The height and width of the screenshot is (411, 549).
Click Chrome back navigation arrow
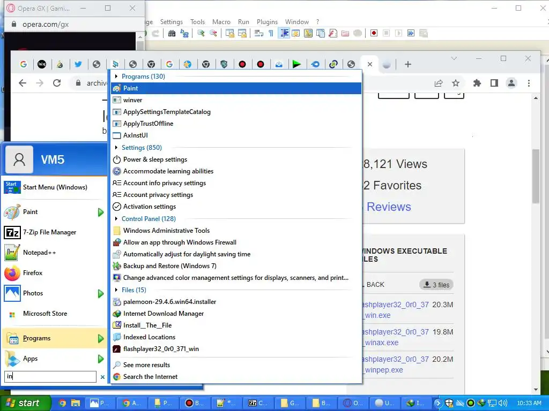pos(23,83)
